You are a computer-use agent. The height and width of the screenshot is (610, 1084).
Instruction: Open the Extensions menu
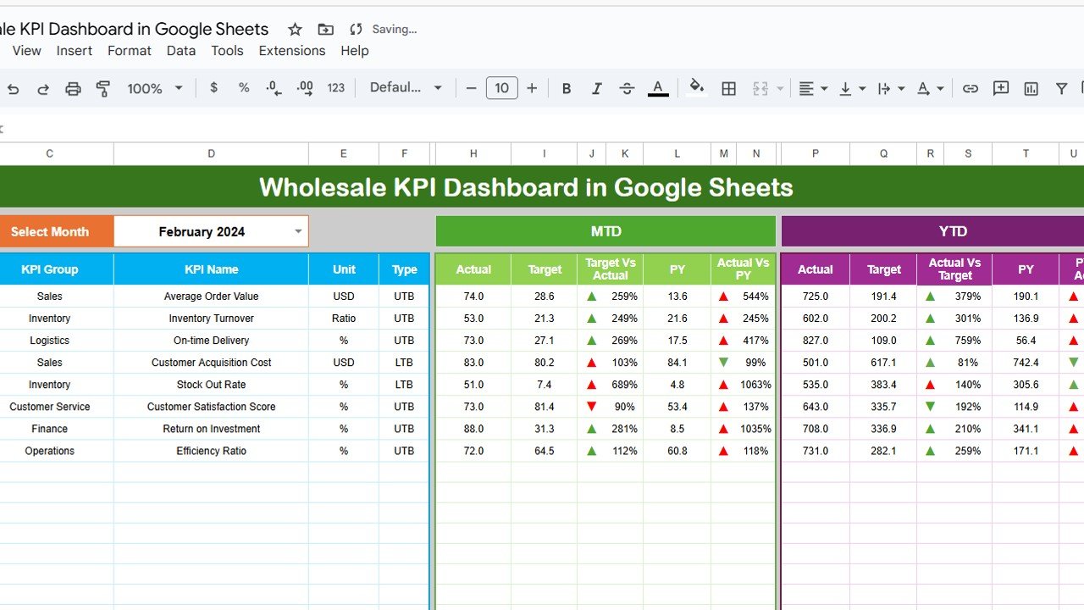(292, 51)
